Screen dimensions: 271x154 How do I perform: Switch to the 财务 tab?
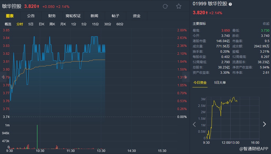[52, 16]
